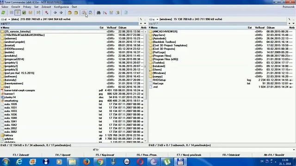Select [Program Files (x86)] folder in right panel
Screen dimensions: 296x166
click(166, 59)
